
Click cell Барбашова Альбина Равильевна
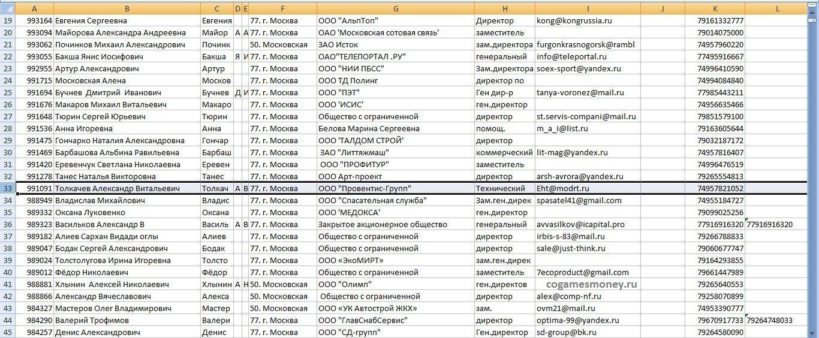point(127,152)
